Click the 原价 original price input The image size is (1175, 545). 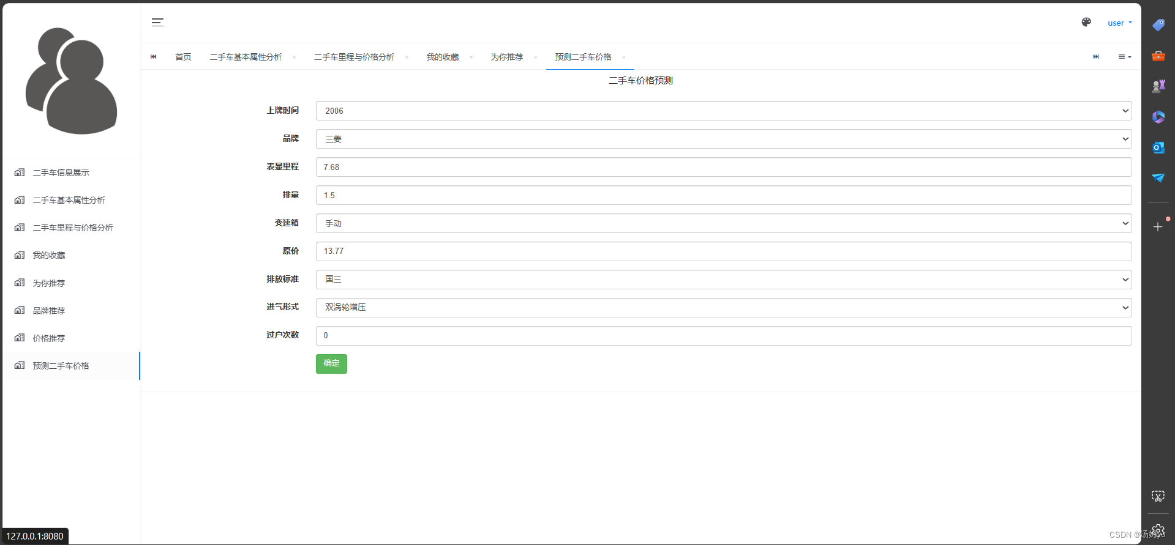click(x=724, y=251)
